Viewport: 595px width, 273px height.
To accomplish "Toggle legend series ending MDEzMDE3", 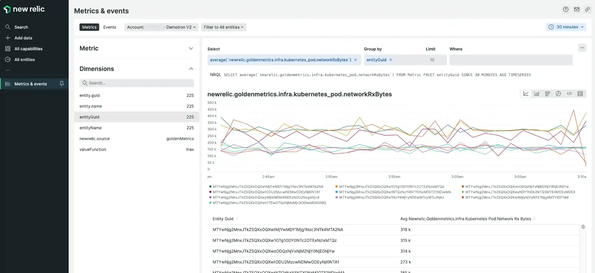I will pyautogui.click(x=518, y=192).
